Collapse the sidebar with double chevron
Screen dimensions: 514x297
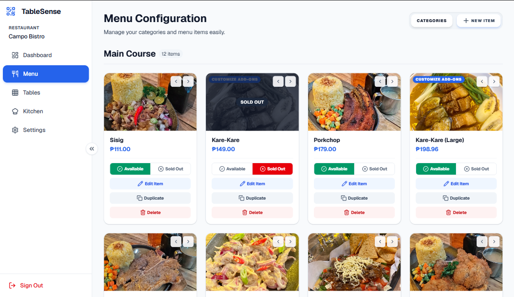click(92, 149)
